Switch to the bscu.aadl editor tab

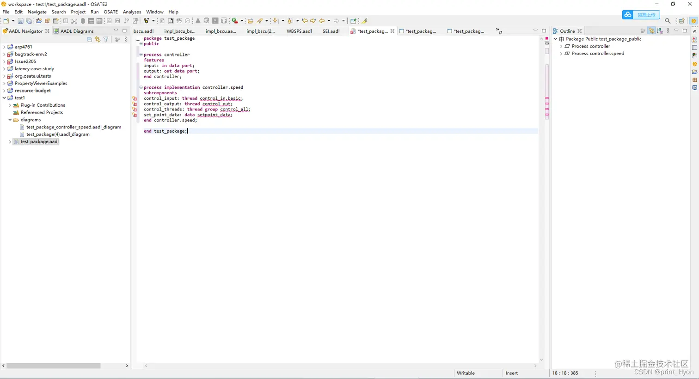143,31
